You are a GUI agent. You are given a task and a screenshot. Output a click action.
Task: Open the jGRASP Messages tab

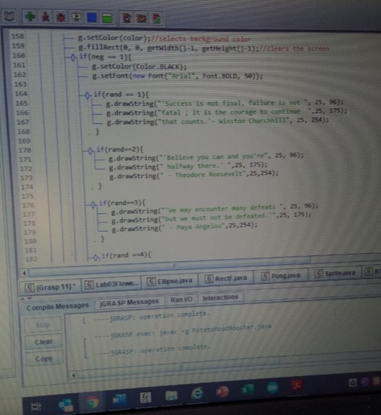click(129, 303)
